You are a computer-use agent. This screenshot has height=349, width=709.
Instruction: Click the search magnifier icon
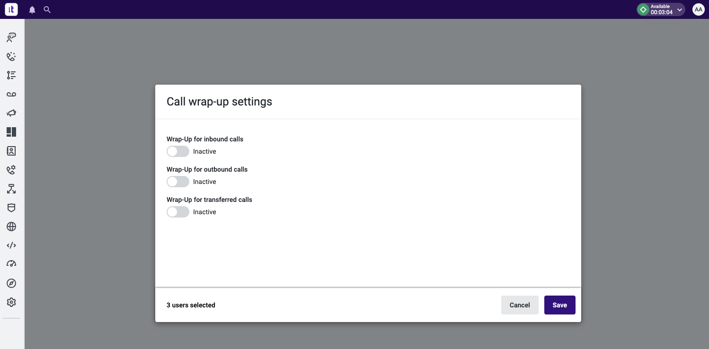tap(47, 9)
